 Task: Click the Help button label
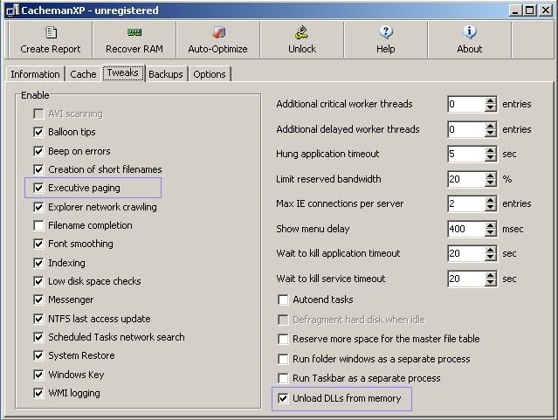(x=386, y=49)
